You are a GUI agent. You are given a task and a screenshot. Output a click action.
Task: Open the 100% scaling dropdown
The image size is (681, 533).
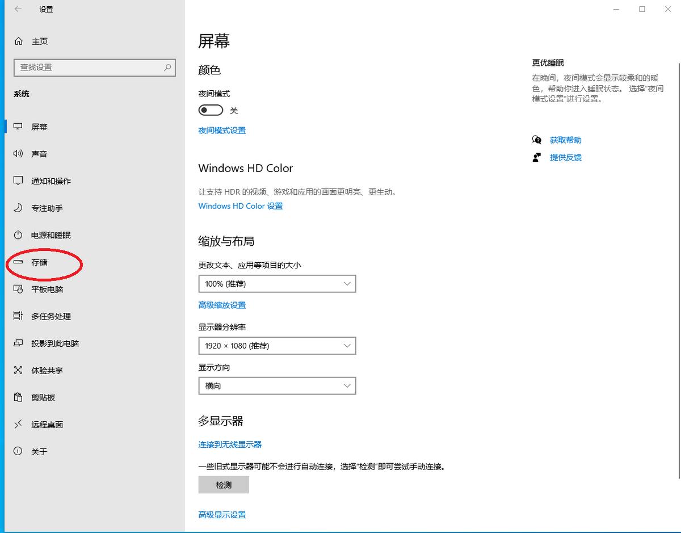(277, 283)
